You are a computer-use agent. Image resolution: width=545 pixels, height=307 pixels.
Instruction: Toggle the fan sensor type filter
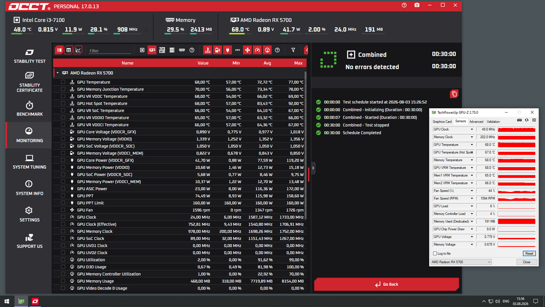click(247, 50)
